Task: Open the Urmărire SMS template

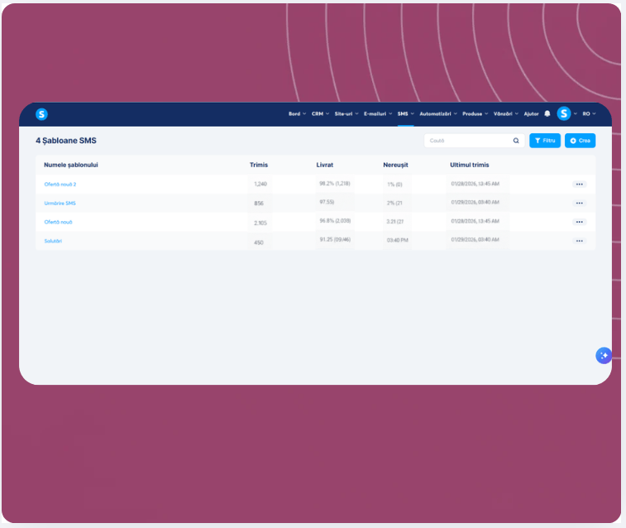Action: (x=60, y=204)
